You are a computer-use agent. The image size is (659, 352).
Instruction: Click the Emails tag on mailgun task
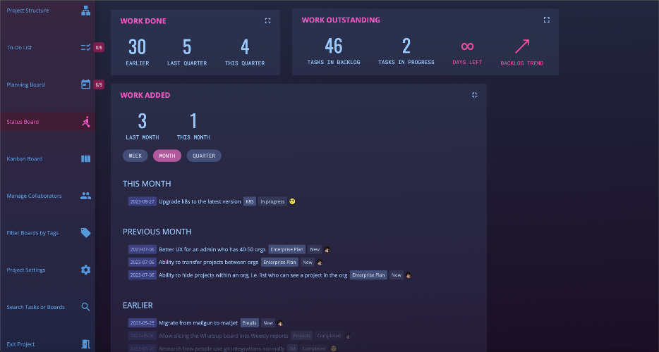point(249,323)
